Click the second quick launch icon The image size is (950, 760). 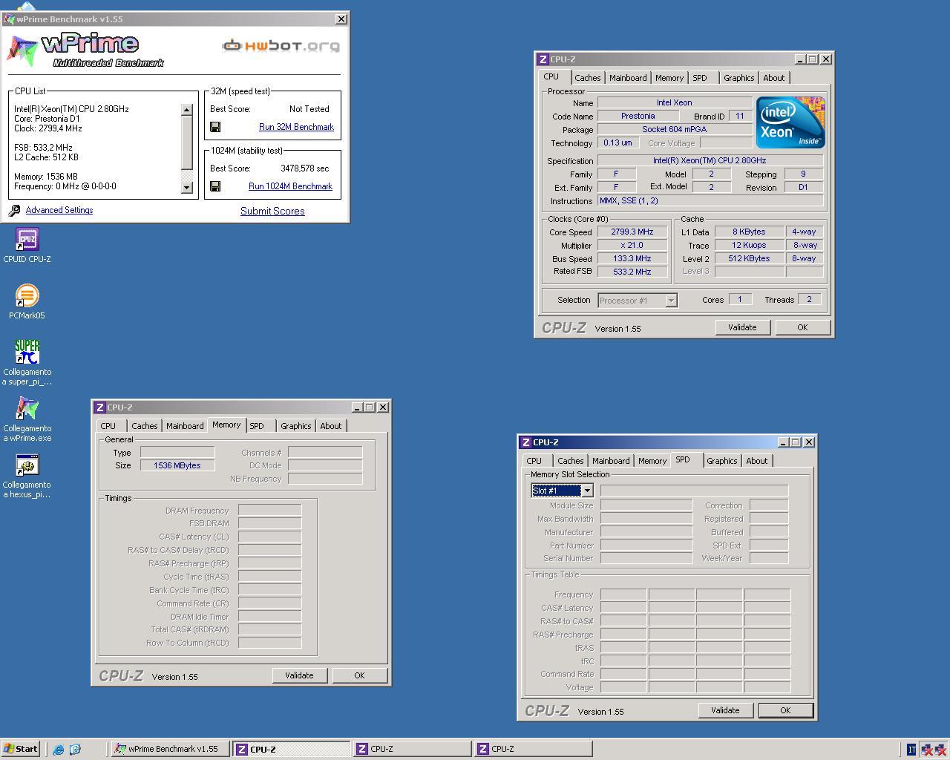pyautogui.click(x=75, y=750)
